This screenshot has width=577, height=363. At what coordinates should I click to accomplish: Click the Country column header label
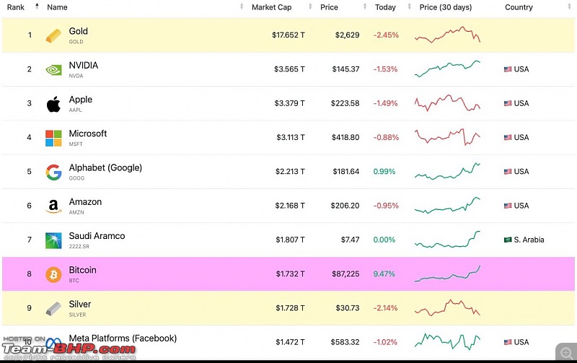519,7
